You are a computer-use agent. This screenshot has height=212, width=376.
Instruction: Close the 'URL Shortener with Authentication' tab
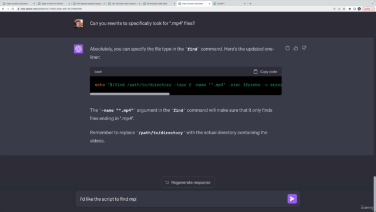(139, 4)
